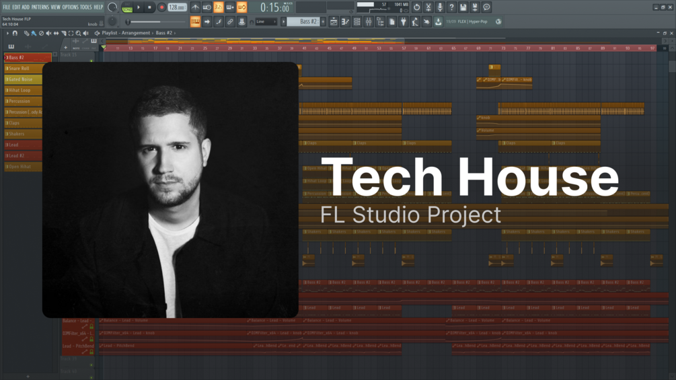Open the Bass #2 pattern selector
Screen dimensions: 676x380
click(x=303, y=22)
